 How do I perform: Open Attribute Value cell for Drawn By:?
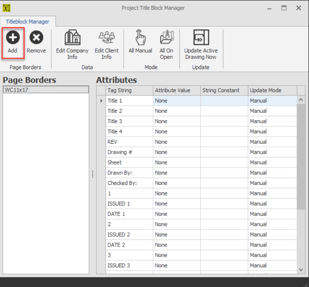(177, 173)
